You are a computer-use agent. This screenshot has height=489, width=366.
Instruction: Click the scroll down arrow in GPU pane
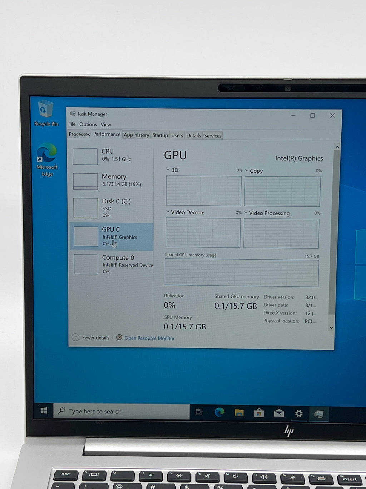pyautogui.click(x=331, y=327)
